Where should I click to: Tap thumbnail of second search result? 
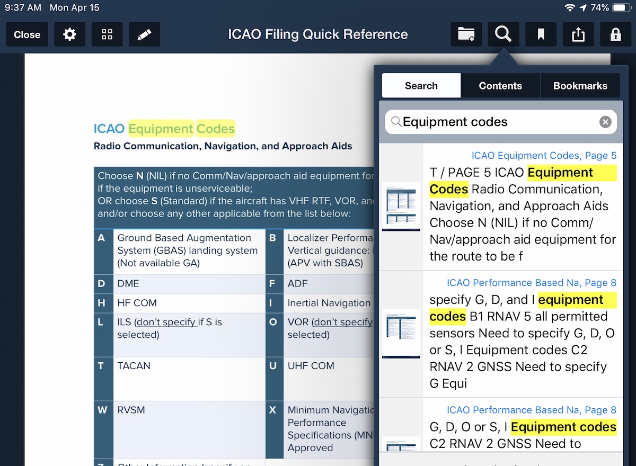pos(401,334)
